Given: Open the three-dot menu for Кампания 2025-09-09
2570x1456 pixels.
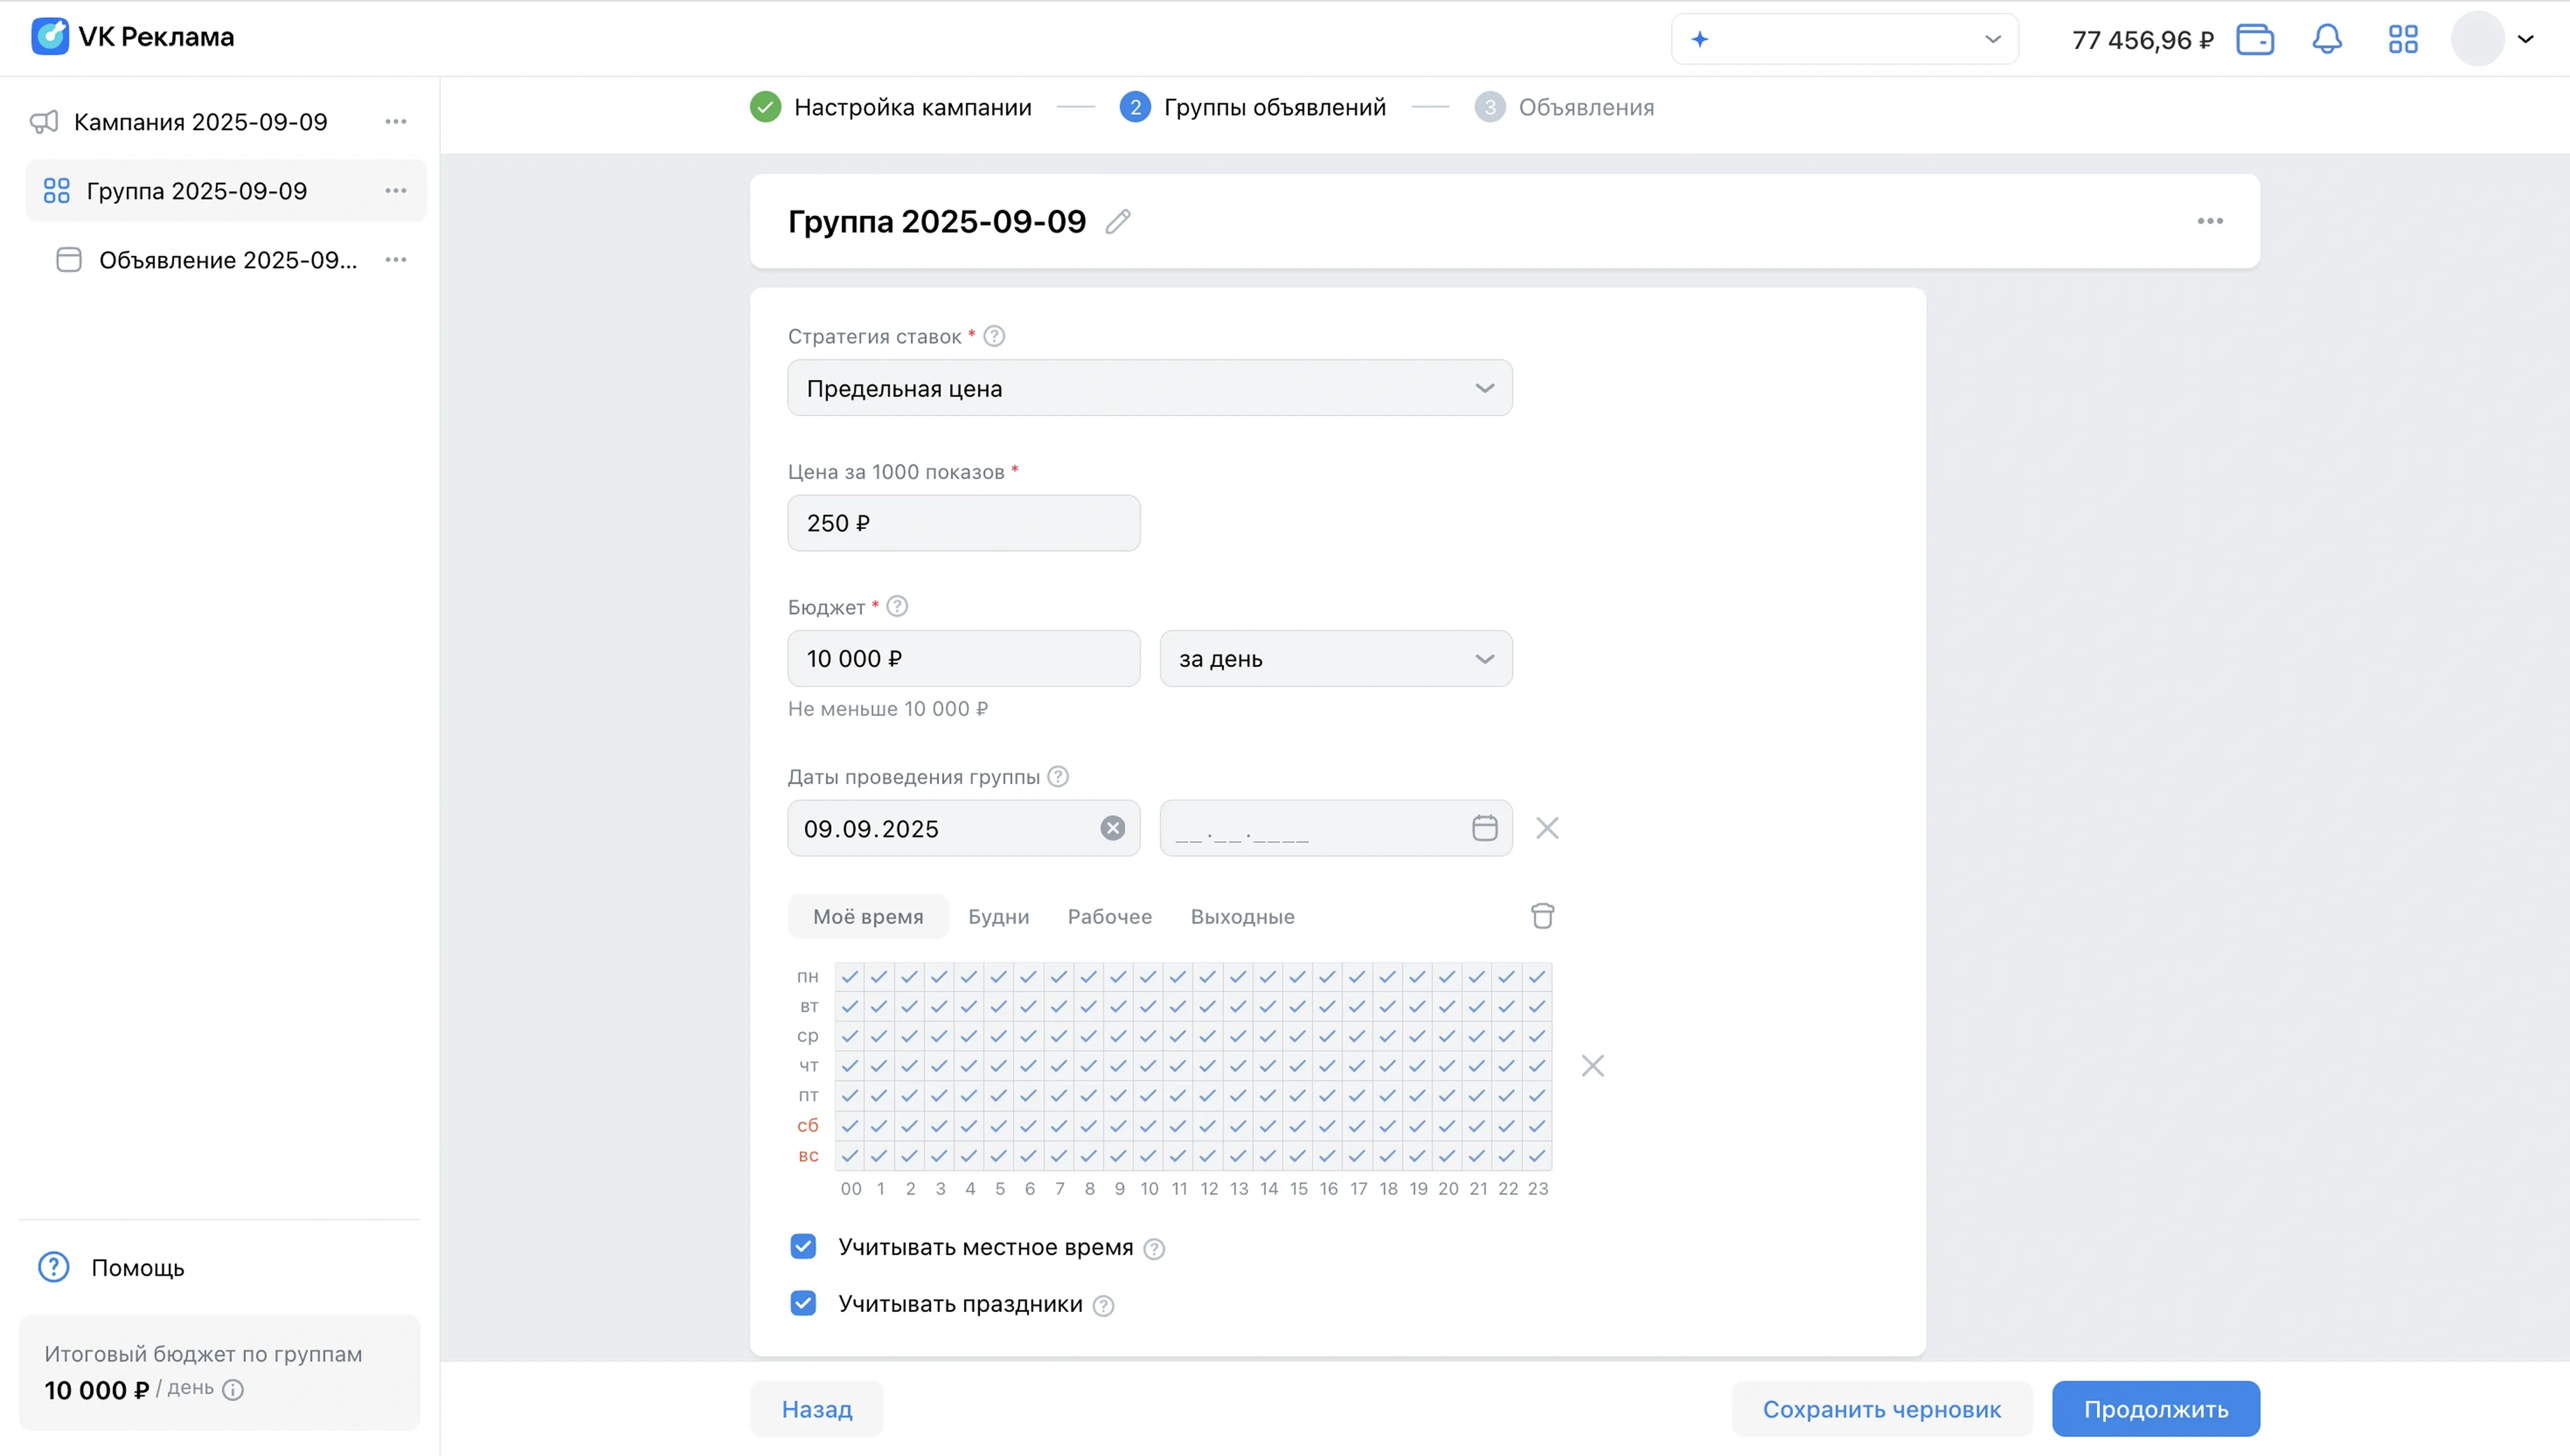Looking at the screenshot, I should click(x=396, y=122).
